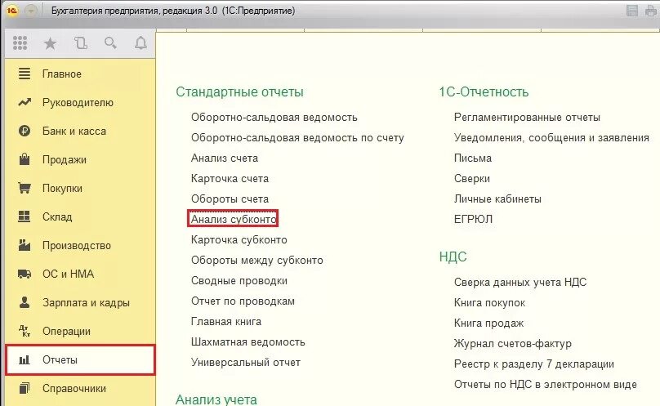Open the Справочники section label
Viewport: 660px width, 406px height.
pyautogui.click(x=74, y=389)
